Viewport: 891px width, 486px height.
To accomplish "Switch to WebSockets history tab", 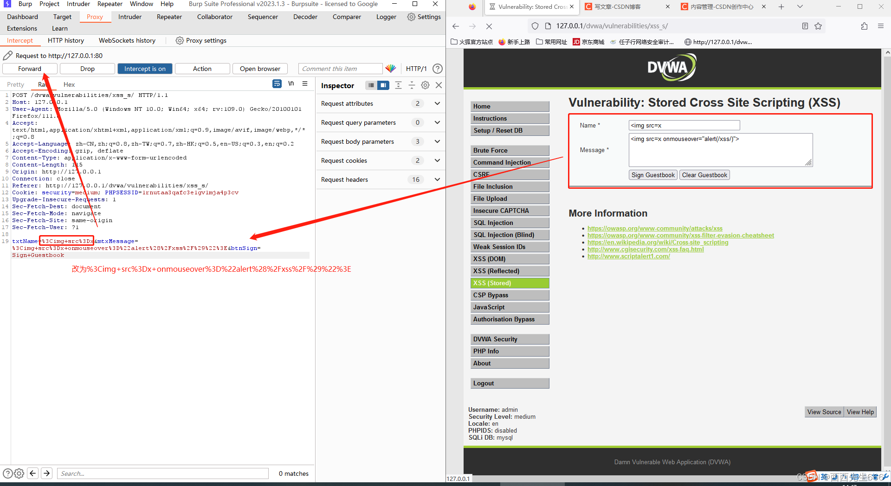I will coord(127,40).
